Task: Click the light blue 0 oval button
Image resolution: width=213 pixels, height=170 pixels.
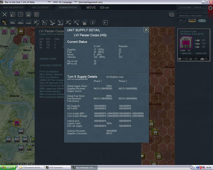Action: (202, 20)
